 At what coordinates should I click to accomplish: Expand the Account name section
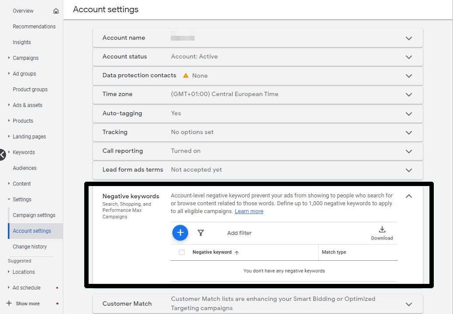point(409,38)
